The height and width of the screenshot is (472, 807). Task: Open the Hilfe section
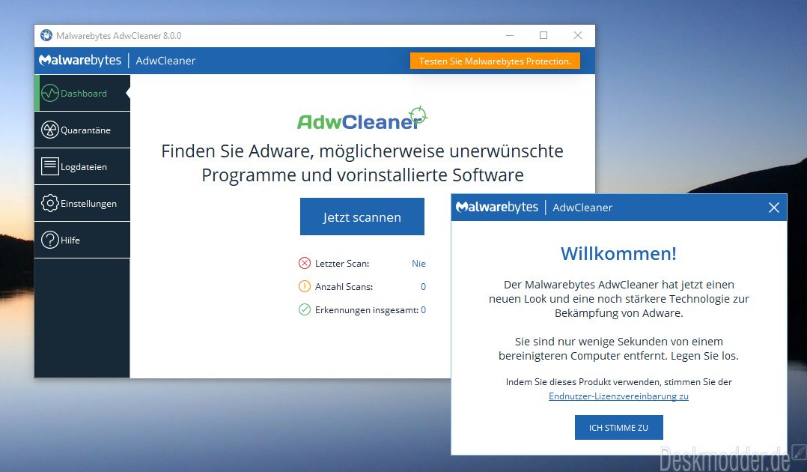coord(82,240)
